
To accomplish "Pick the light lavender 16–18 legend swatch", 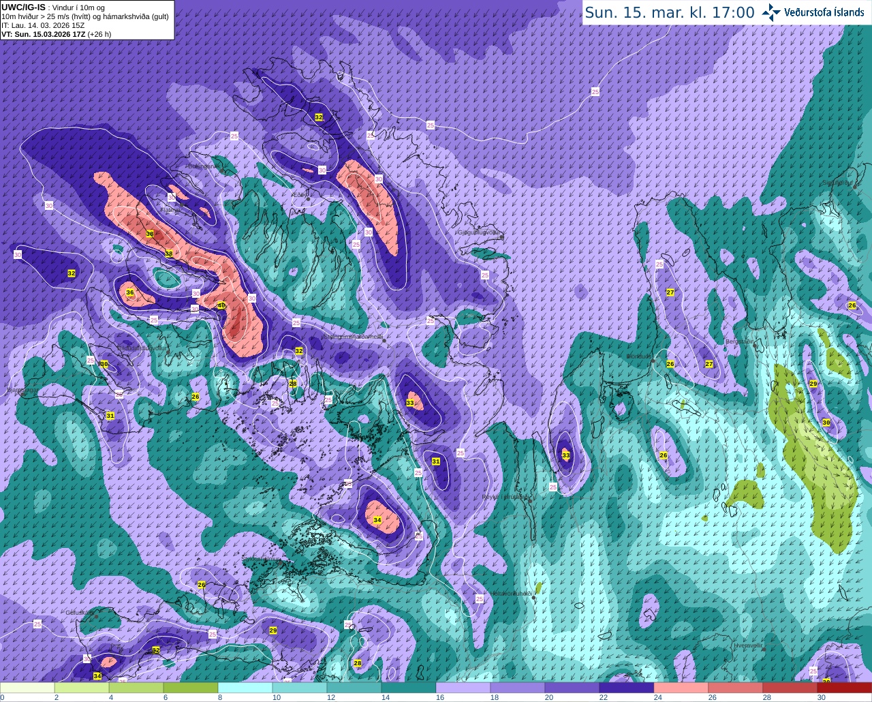I will pyautogui.click(x=463, y=688).
